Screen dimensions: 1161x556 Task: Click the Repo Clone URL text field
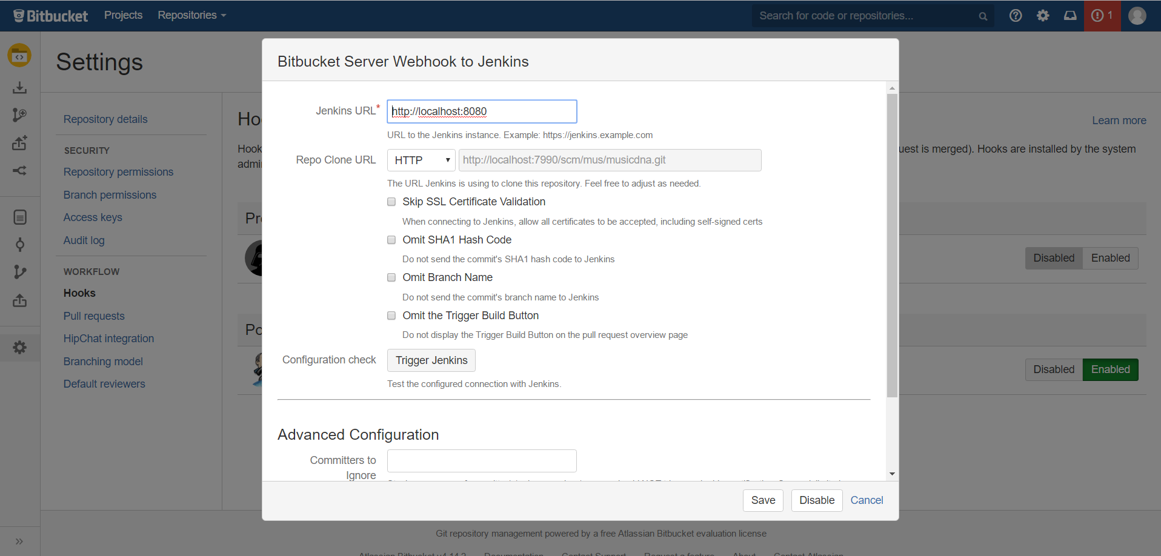click(610, 161)
